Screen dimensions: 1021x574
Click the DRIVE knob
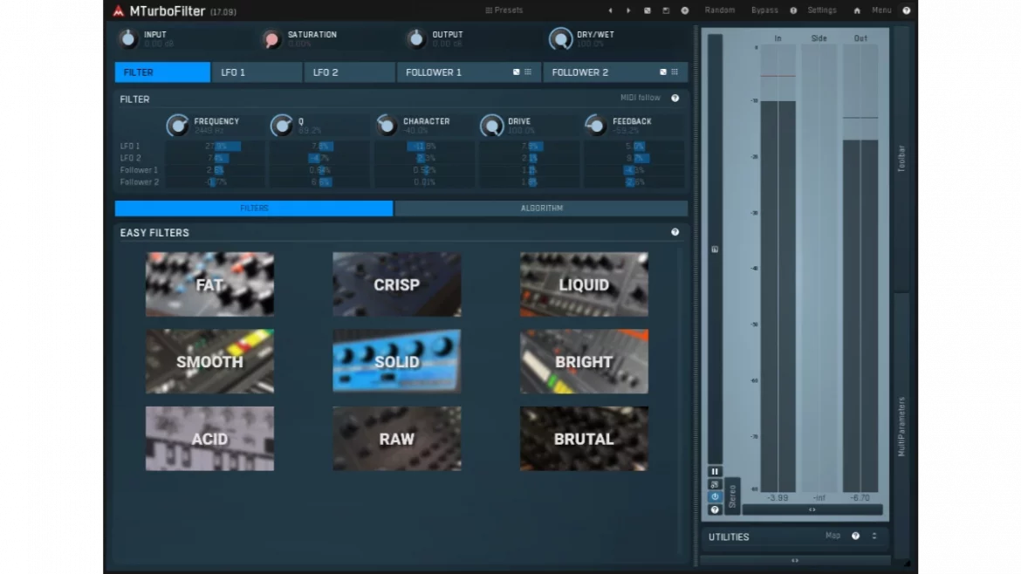[491, 125]
